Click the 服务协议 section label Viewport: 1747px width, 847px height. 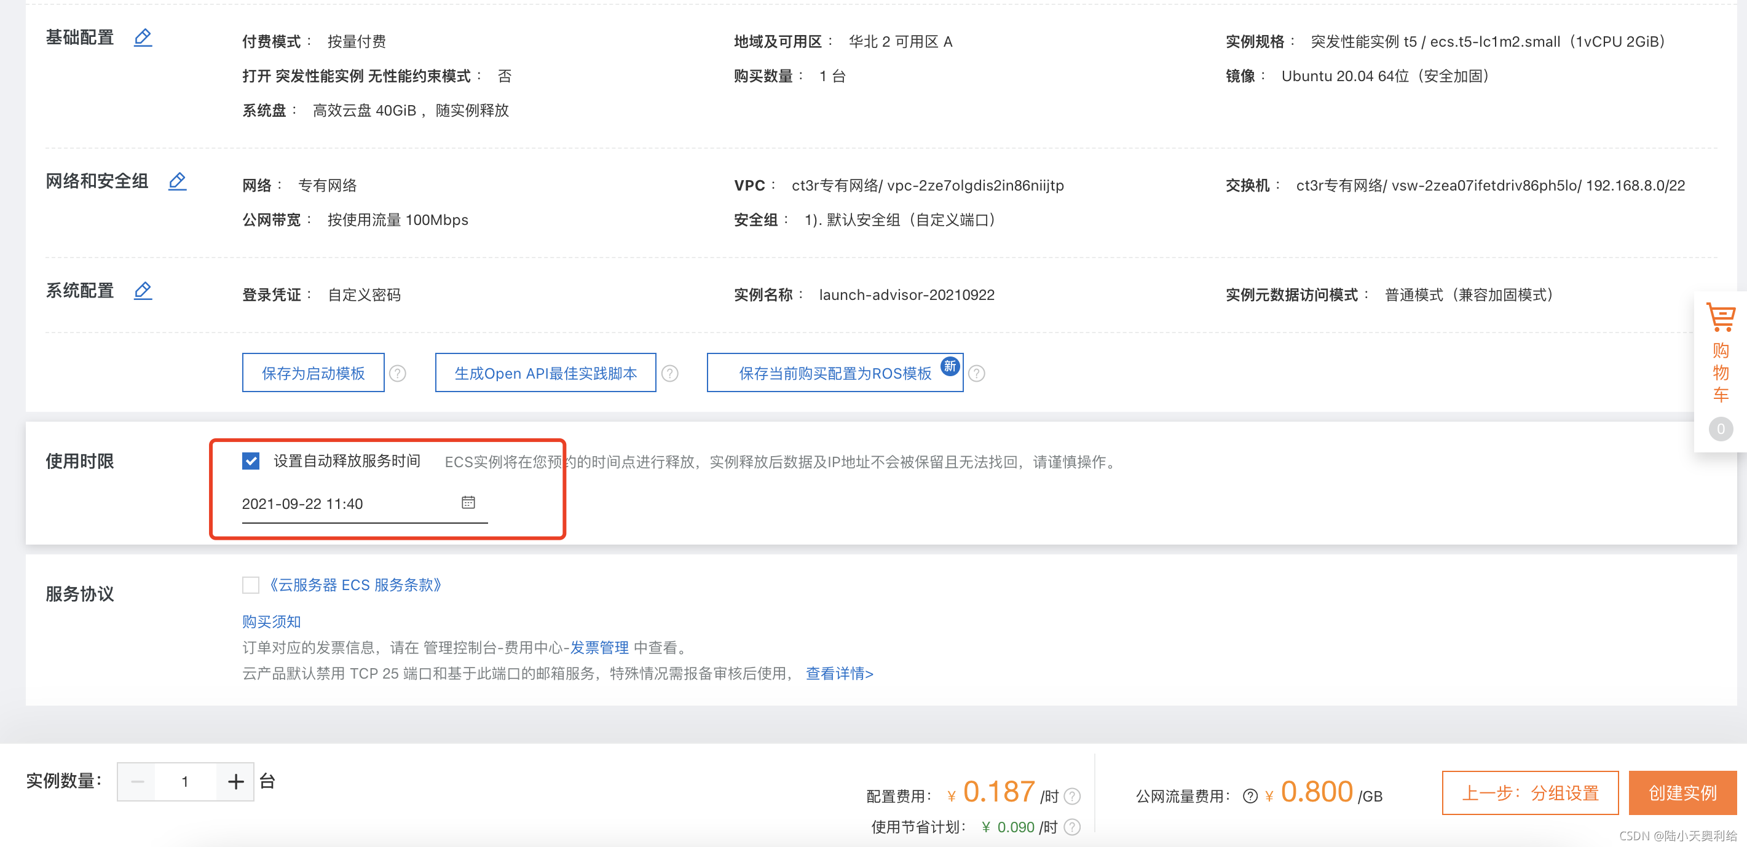[x=80, y=594]
